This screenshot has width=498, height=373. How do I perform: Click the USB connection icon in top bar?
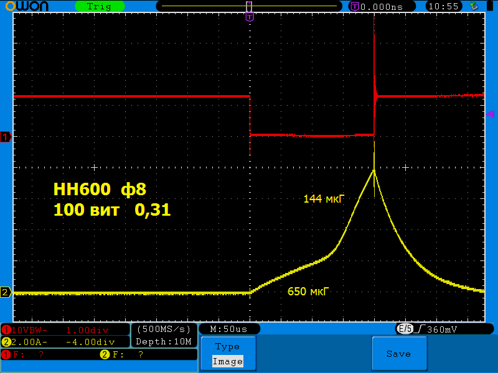475,6
